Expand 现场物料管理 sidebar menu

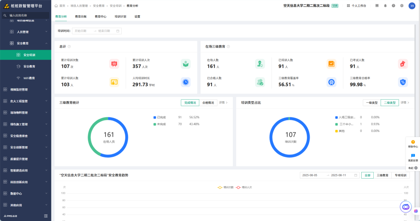pyautogui.click(x=26, y=112)
